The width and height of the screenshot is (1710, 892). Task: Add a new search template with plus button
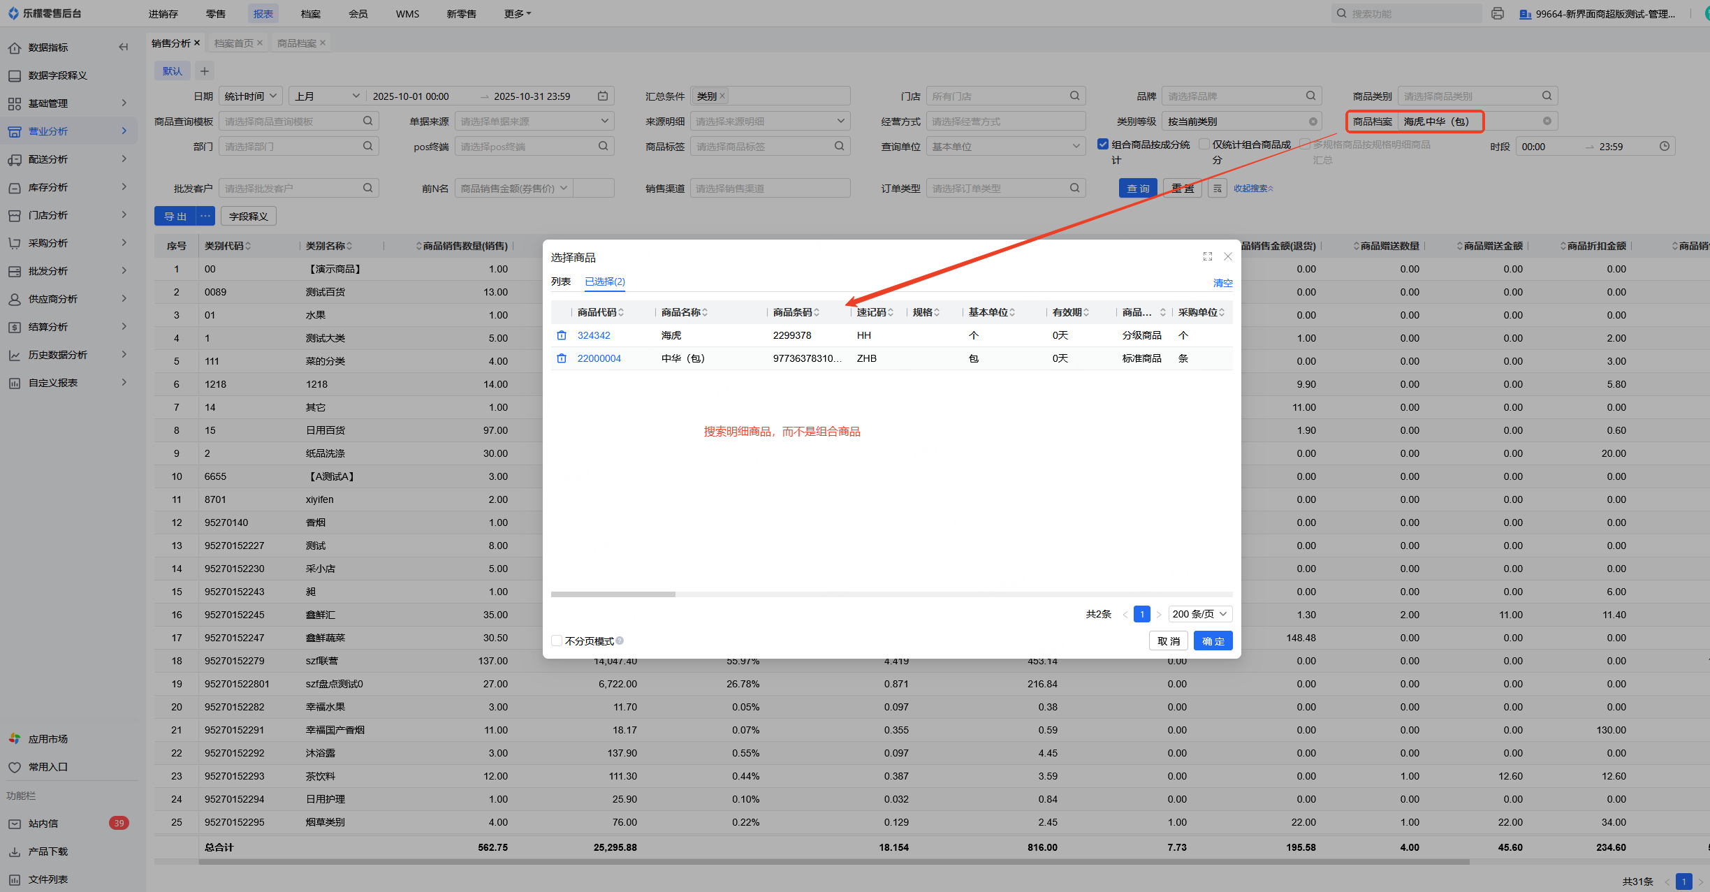[204, 71]
